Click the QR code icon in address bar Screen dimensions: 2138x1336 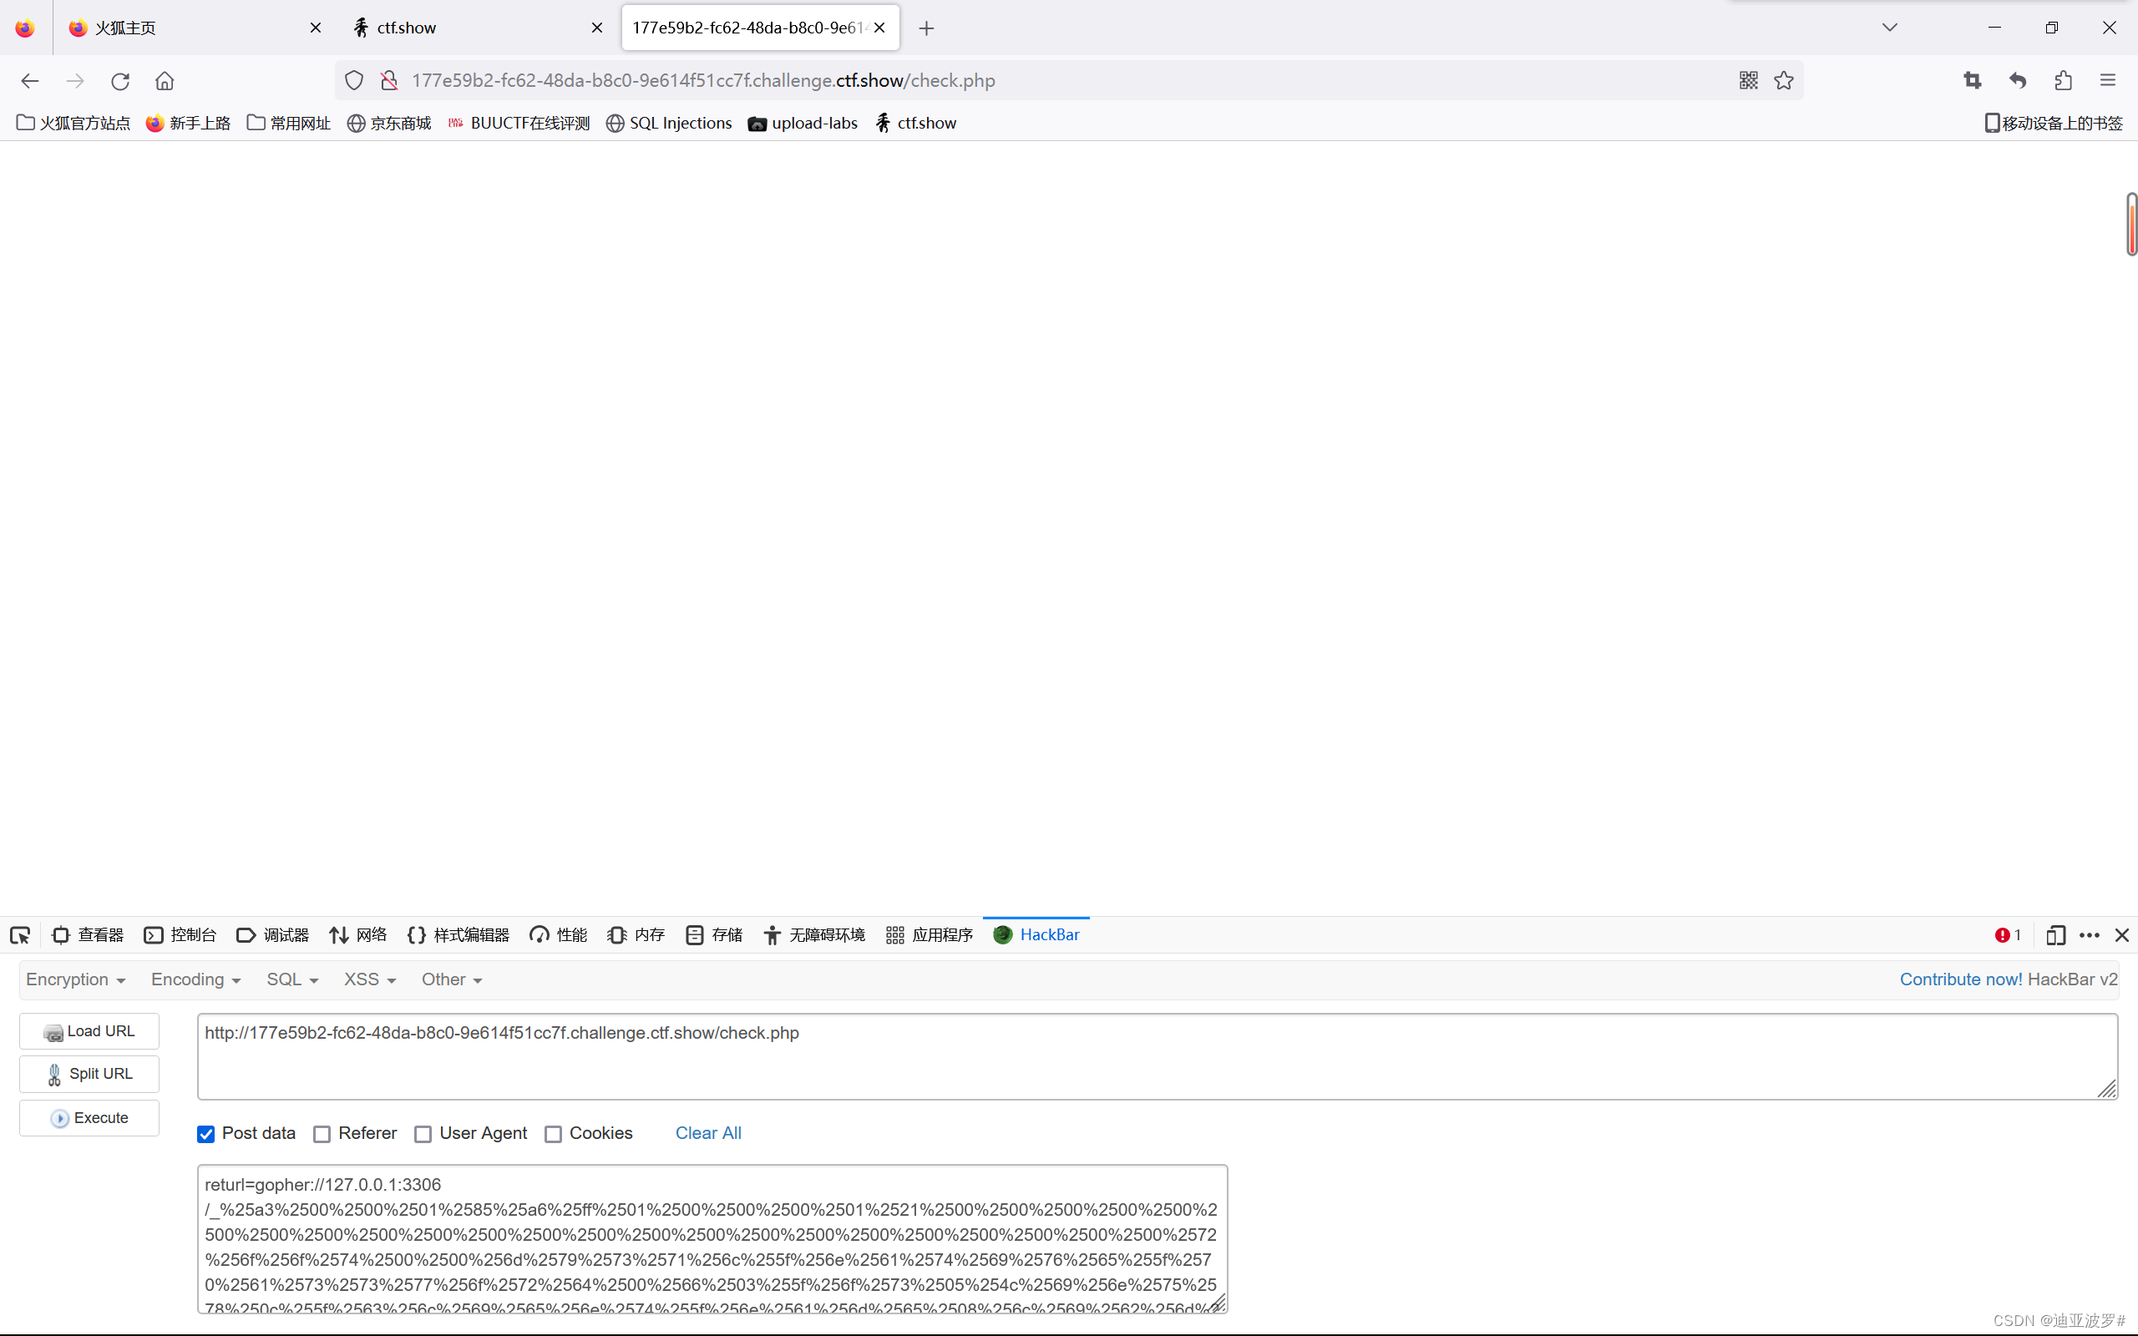pos(1748,79)
